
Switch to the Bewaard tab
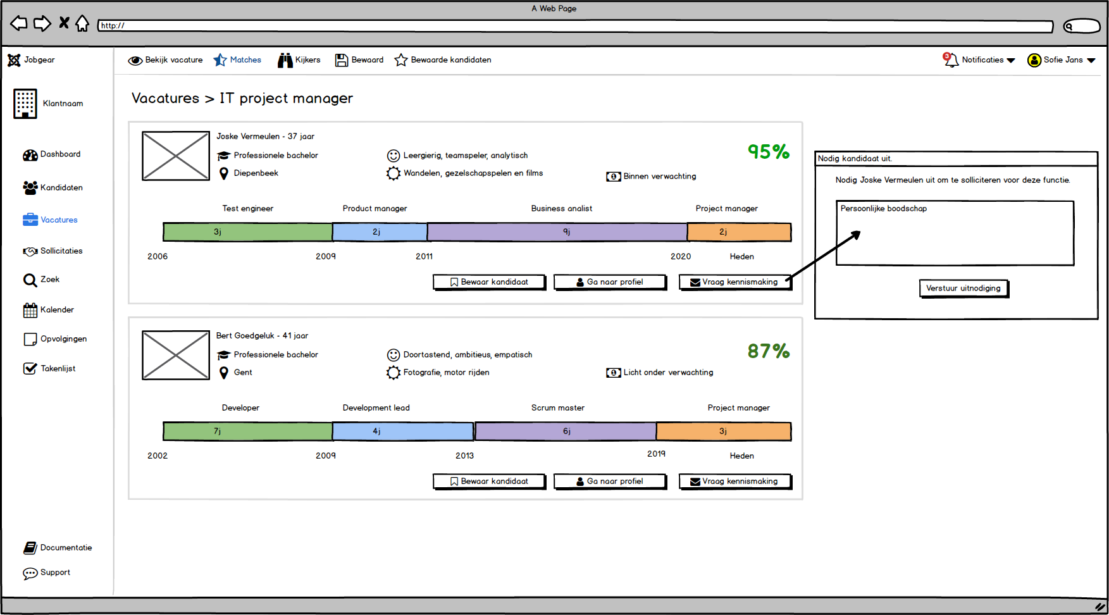[359, 60]
